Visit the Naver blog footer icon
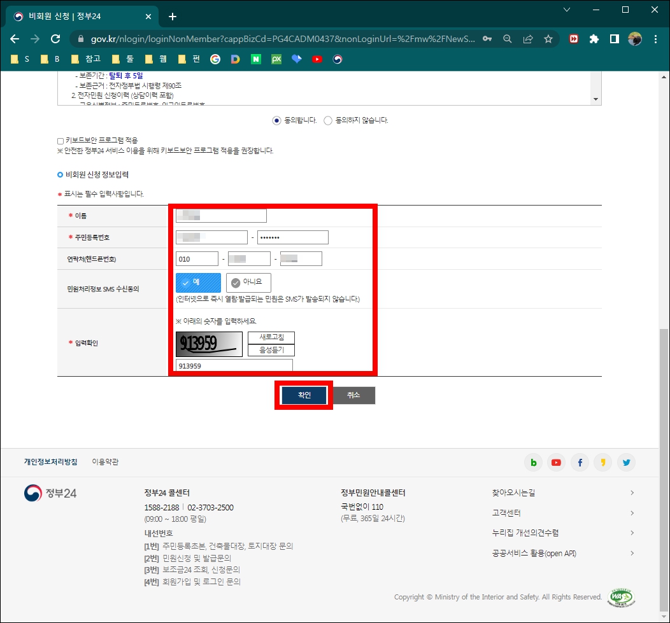Image resolution: width=670 pixels, height=623 pixels. pos(533,463)
